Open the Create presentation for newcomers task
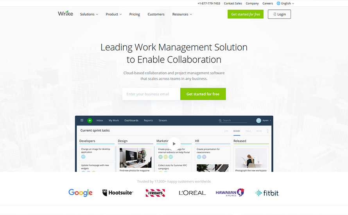 (212, 153)
